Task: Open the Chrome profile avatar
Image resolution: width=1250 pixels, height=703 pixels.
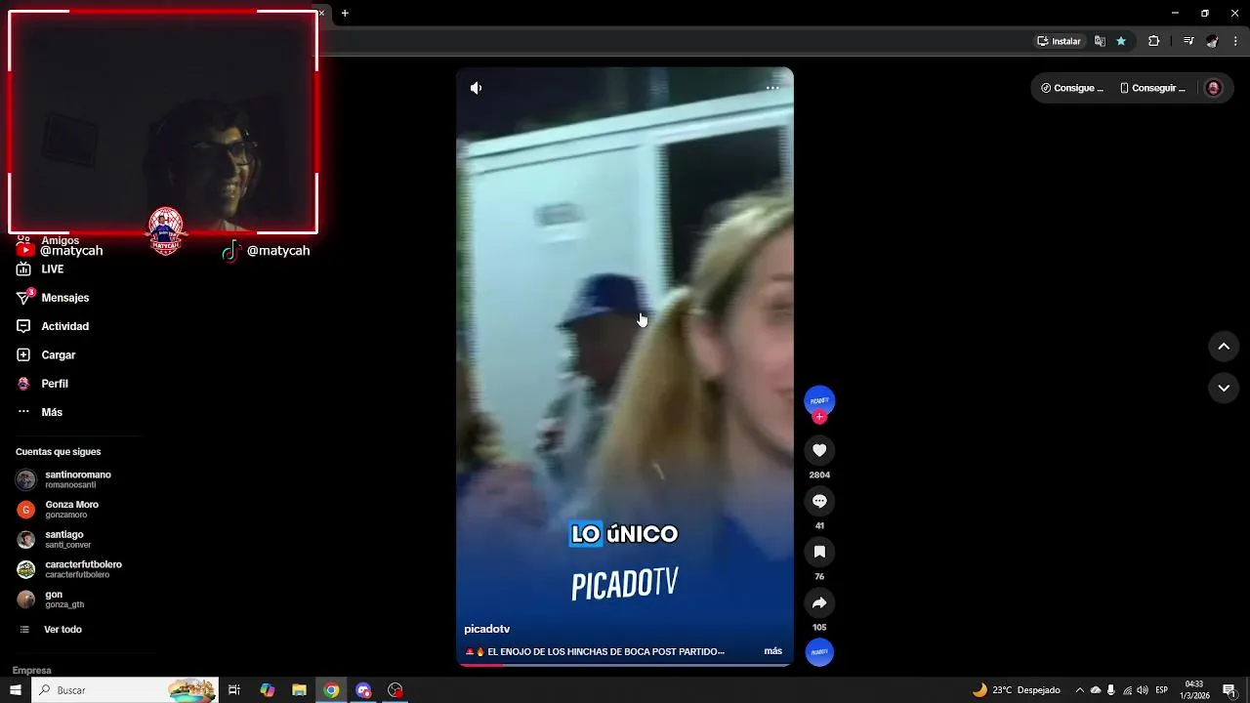Action: tap(1212, 41)
